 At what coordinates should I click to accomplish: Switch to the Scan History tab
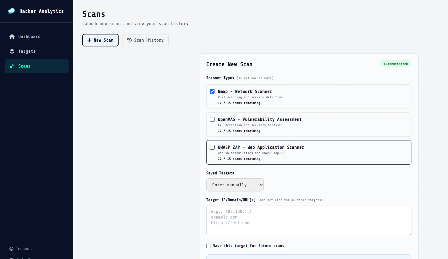145,40
